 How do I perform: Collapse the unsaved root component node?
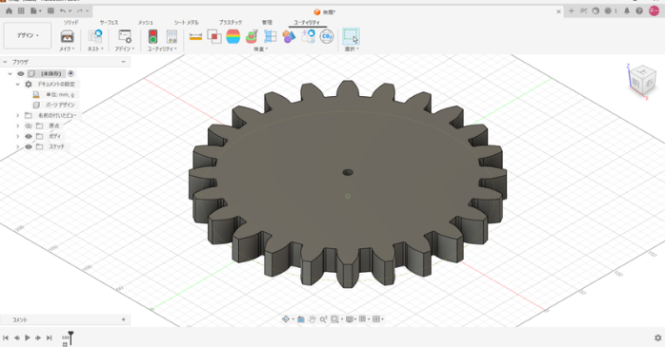tap(10, 73)
